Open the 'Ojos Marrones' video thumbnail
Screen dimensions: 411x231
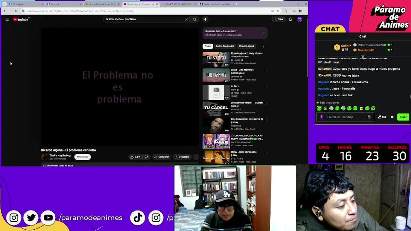click(216, 76)
